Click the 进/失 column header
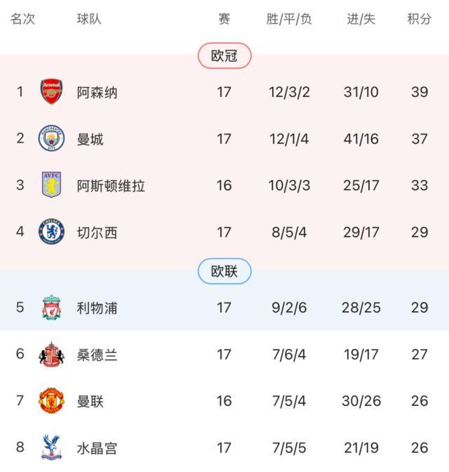 click(361, 19)
